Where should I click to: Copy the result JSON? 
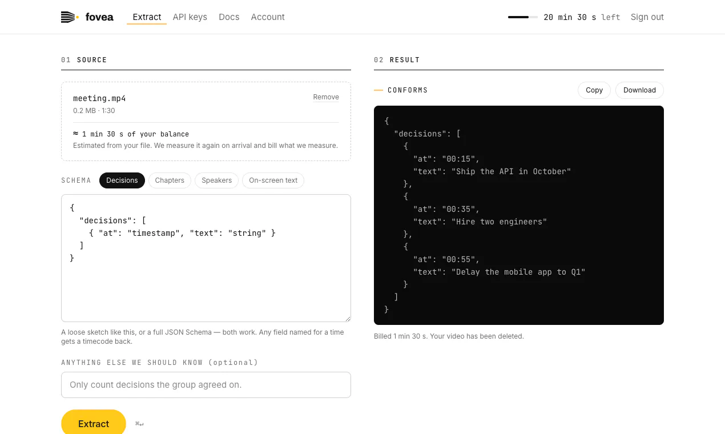click(594, 90)
